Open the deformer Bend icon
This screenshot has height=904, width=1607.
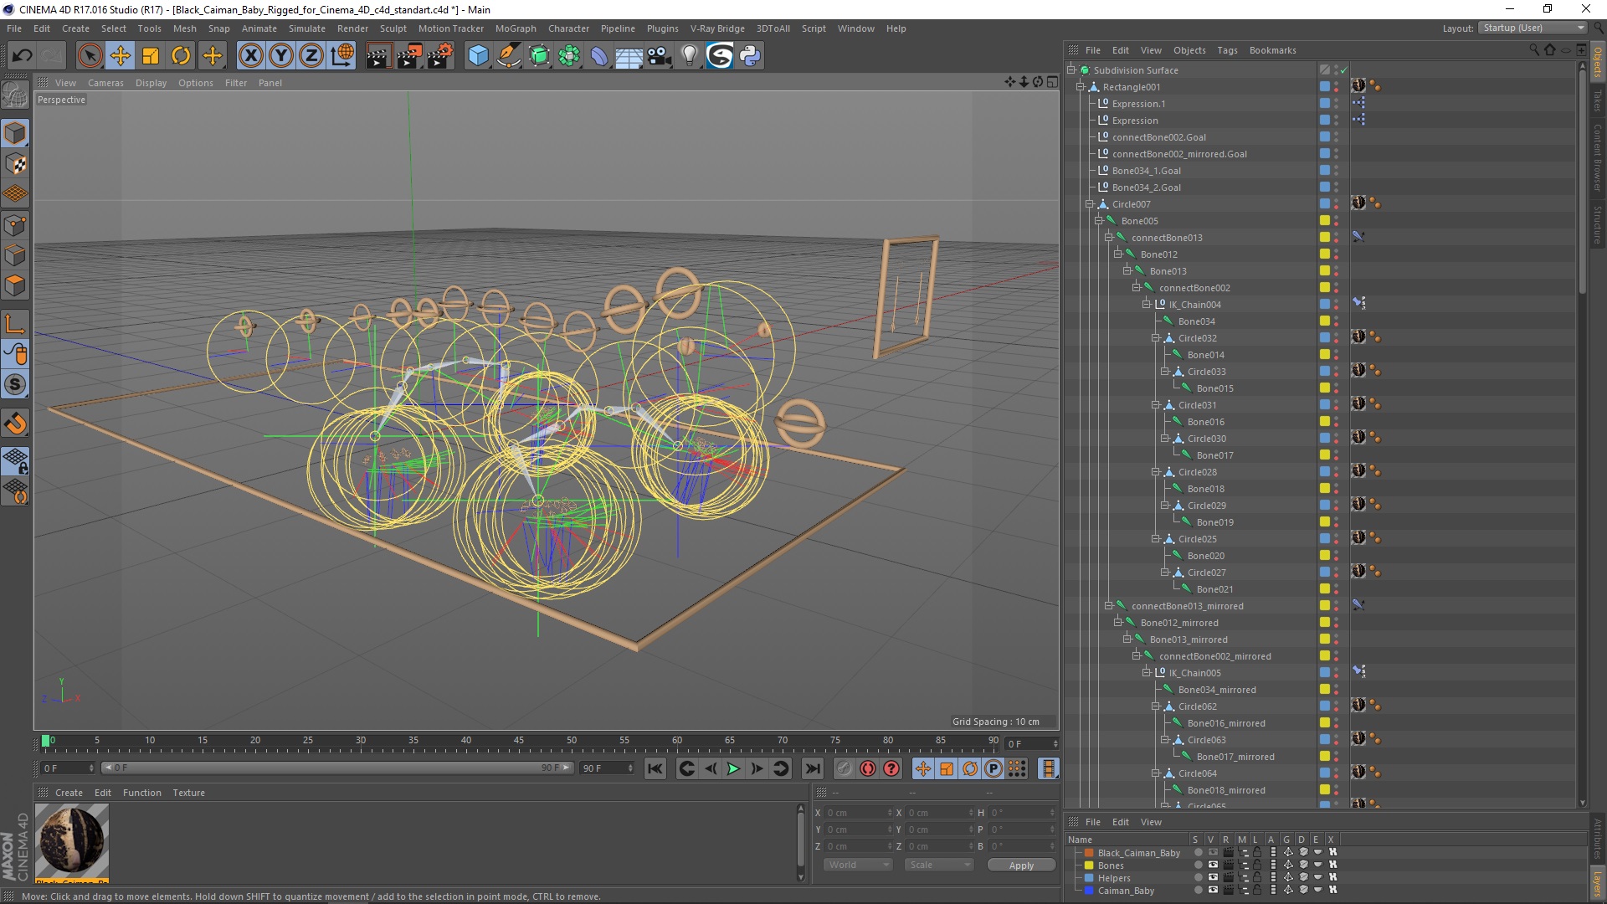click(599, 56)
